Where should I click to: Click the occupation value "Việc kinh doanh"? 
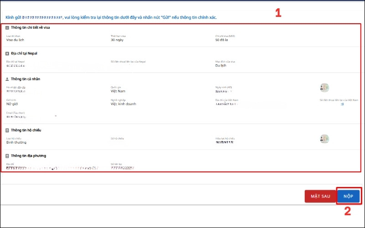click(x=123, y=104)
